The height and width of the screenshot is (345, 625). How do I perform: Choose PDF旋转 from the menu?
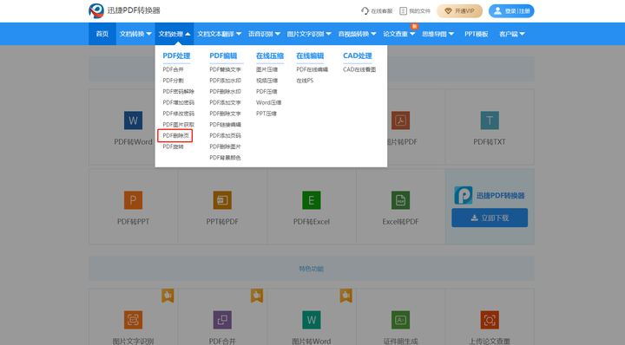click(173, 146)
